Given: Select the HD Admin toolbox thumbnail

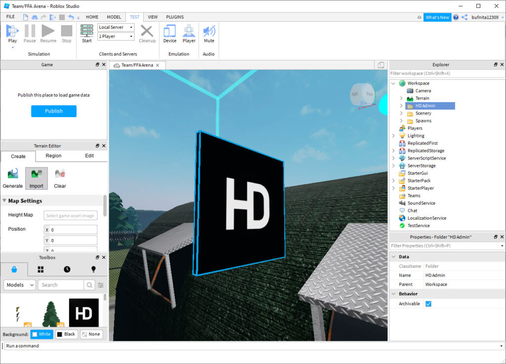Looking at the screenshot, I should coord(84,313).
